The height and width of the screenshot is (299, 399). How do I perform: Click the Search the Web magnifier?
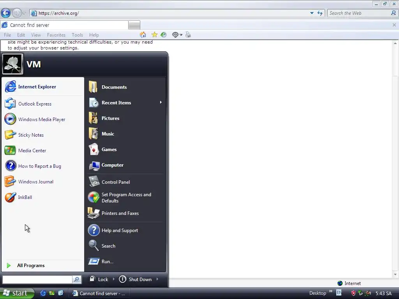(394, 13)
